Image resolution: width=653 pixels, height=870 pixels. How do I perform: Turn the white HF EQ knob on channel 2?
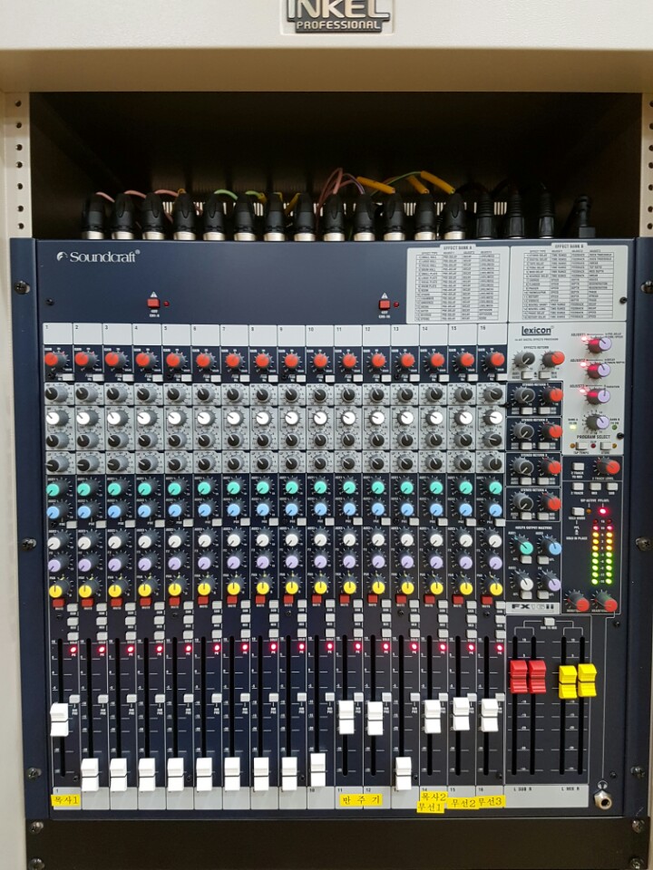pyautogui.click(x=85, y=418)
